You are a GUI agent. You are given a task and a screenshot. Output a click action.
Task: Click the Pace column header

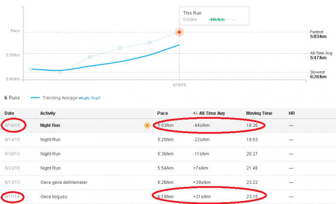click(162, 113)
